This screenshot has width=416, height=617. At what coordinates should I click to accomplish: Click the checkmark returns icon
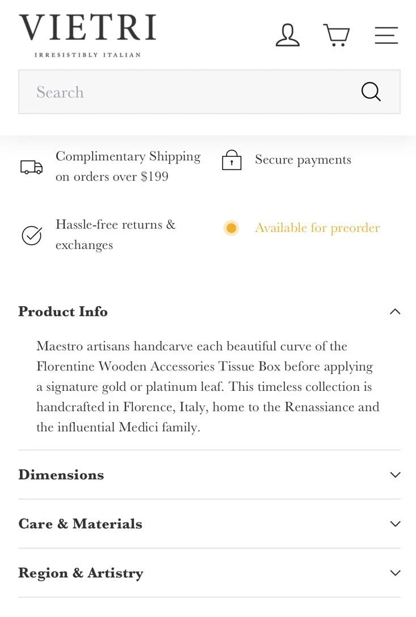click(x=31, y=235)
